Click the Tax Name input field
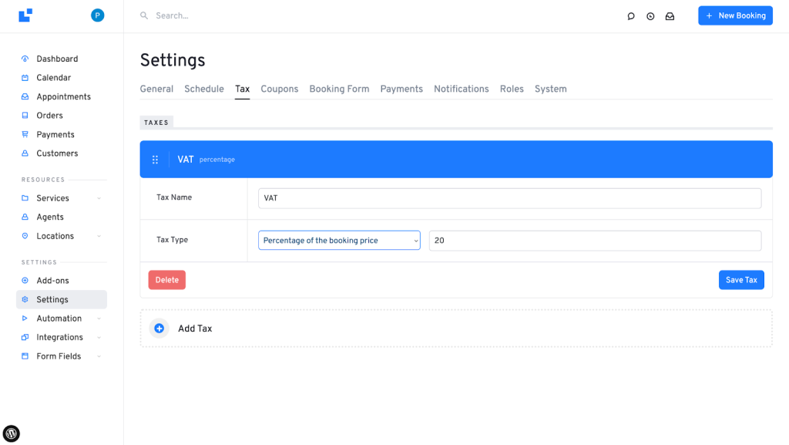The width and height of the screenshot is (789, 445). 509,198
